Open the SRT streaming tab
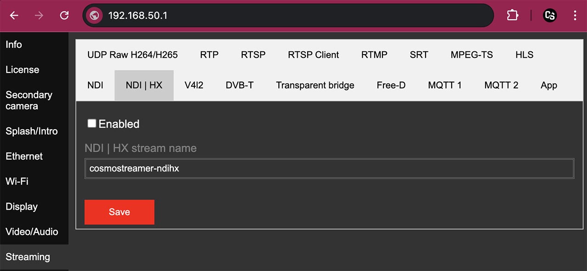 [x=419, y=55]
